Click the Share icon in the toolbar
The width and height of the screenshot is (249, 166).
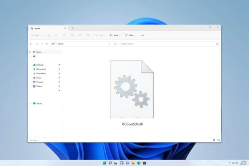point(80,35)
